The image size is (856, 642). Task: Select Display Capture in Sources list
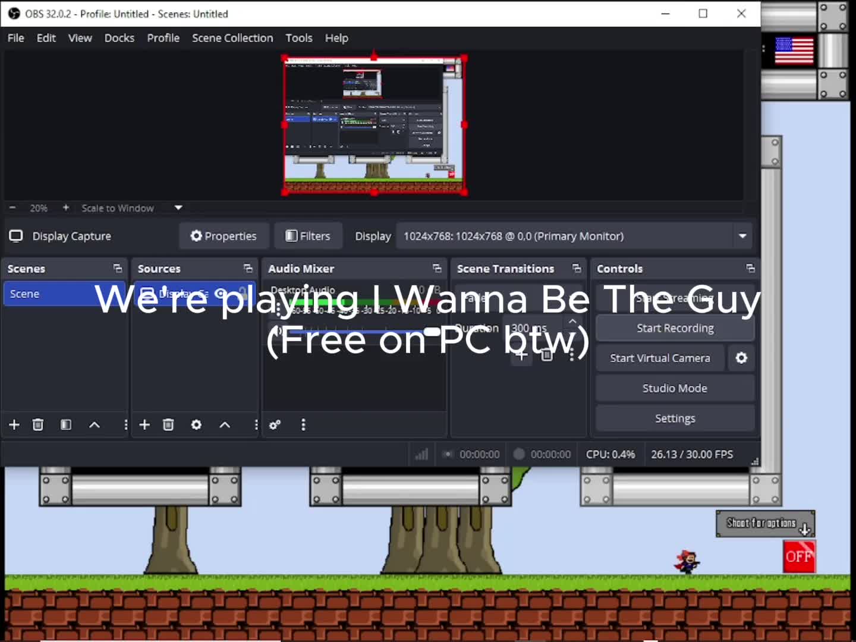(x=194, y=293)
